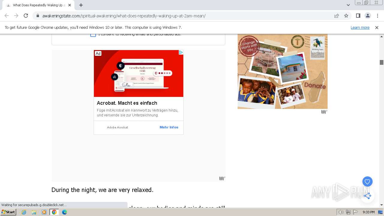The width and height of the screenshot is (384, 216).
Task: Share article using the floating share icon
Action: tap(367, 196)
